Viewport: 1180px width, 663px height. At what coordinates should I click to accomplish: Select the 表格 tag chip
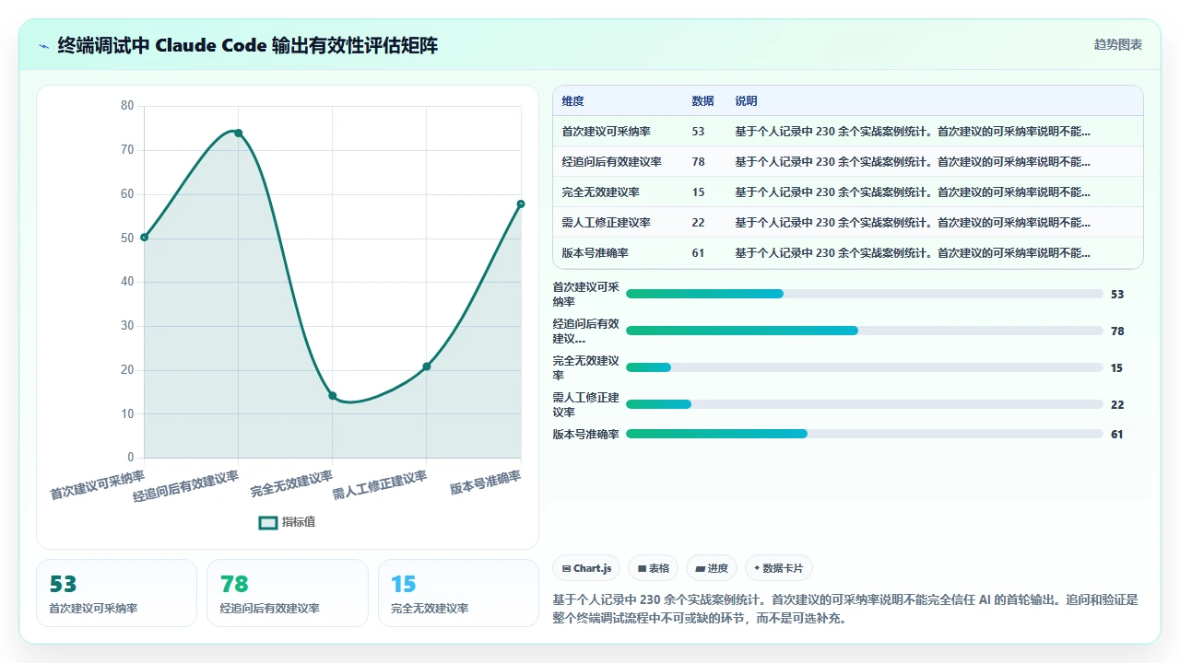coord(654,568)
